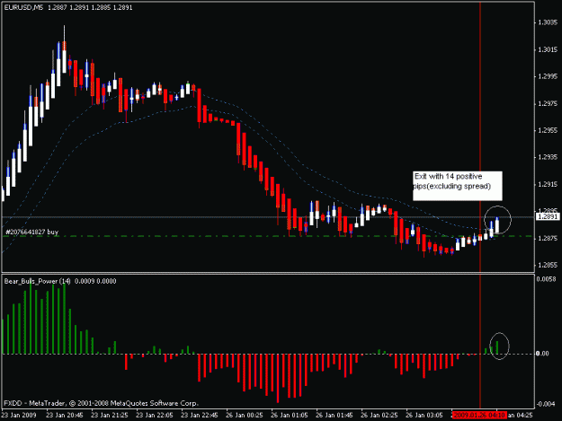Viewport: 562px width, 421px height.
Task: Click the '26 Jan 02:25' time axis label
Action: [x=379, y=416]
